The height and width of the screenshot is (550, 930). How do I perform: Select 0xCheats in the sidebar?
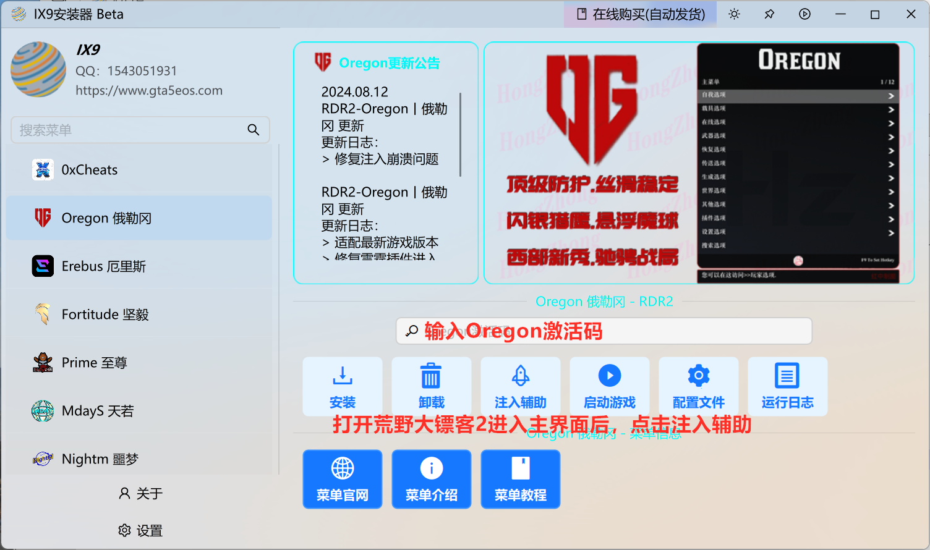[139, 170]
